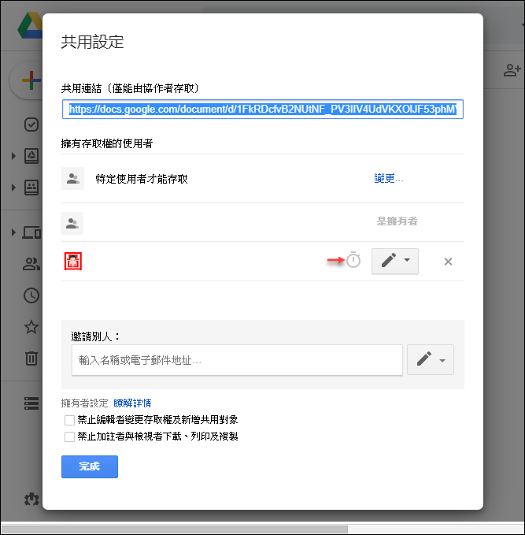Open My Drive icon in sidebar
The height and width of the screenshot is (535, 525).
pos(31,156)
